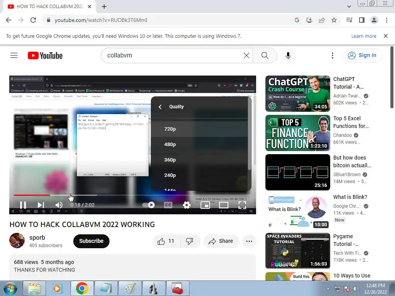395x296 pixels.
Task: Select 480p video quality
Action: (x=199, y=145)
